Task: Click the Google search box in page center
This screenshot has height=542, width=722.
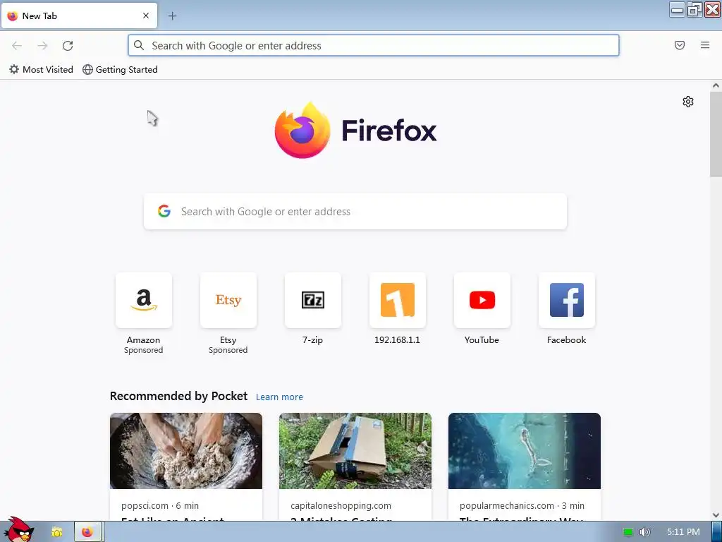Action: click(x=355, y=212)
